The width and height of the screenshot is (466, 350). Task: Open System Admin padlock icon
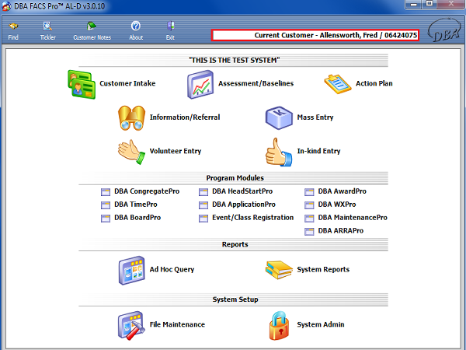tap(278, 324)
